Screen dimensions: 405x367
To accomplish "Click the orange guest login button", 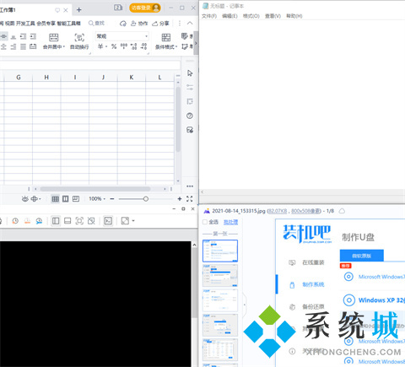I will [145, 8].
